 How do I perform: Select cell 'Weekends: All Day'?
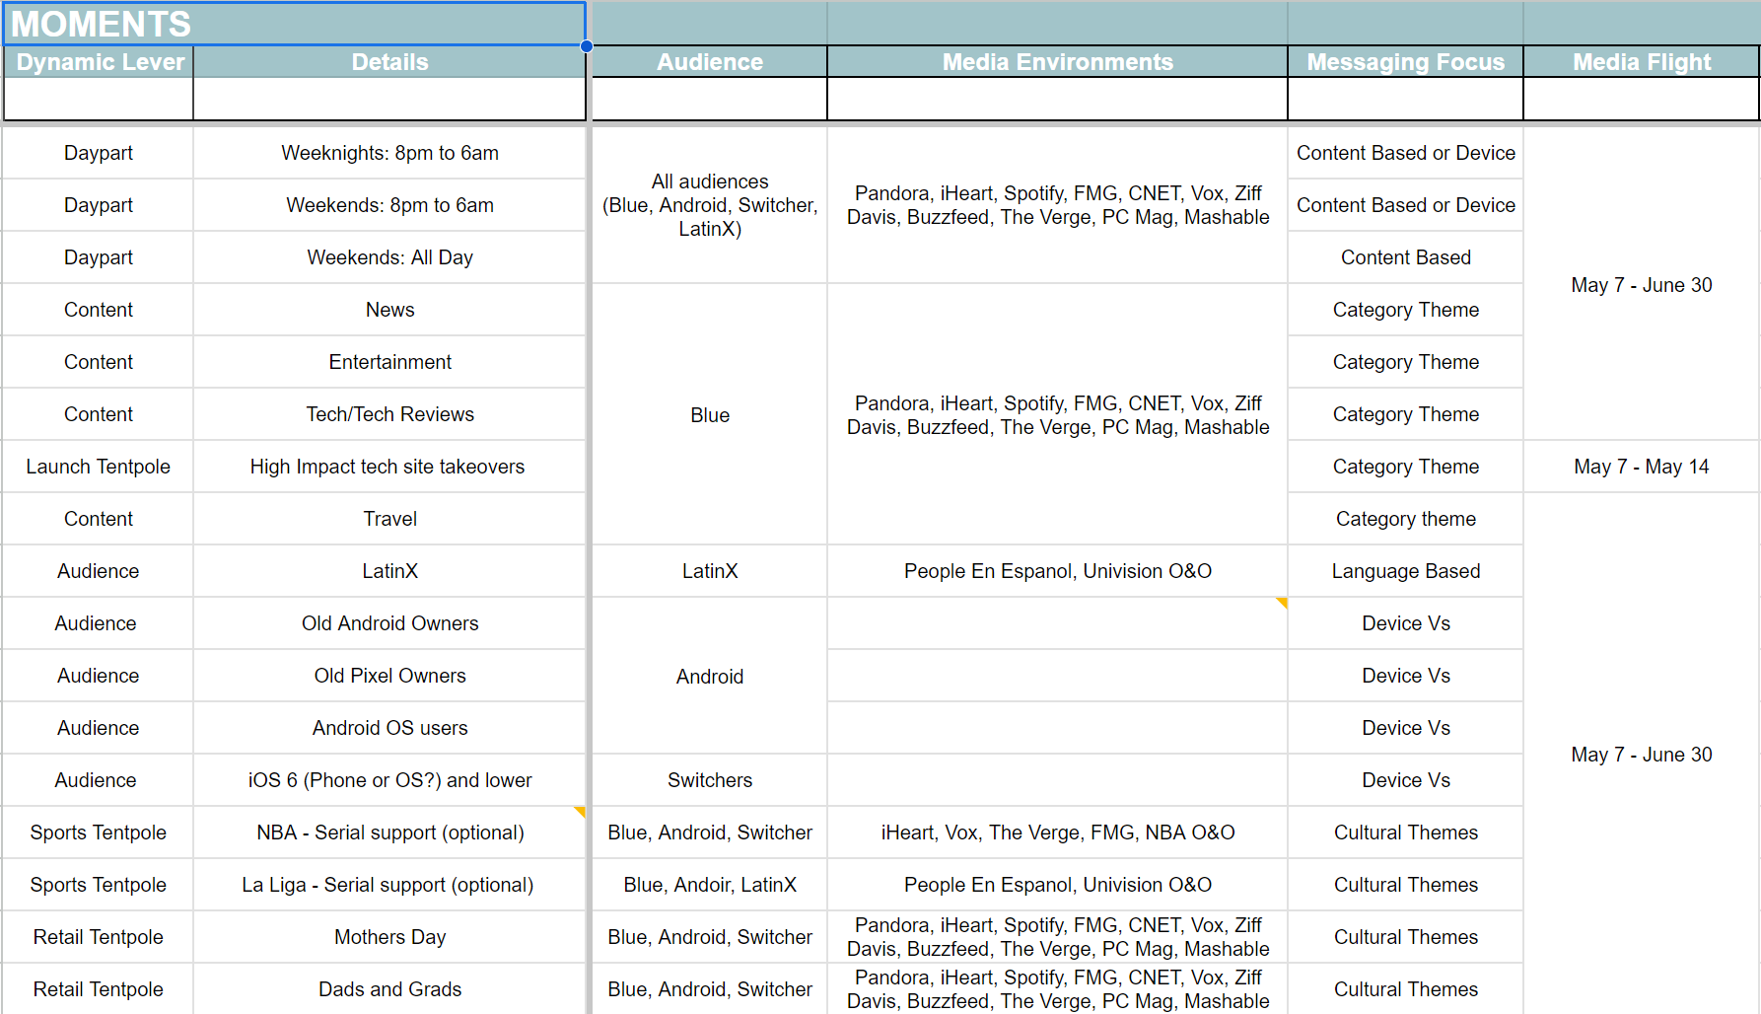click(389, 257)
